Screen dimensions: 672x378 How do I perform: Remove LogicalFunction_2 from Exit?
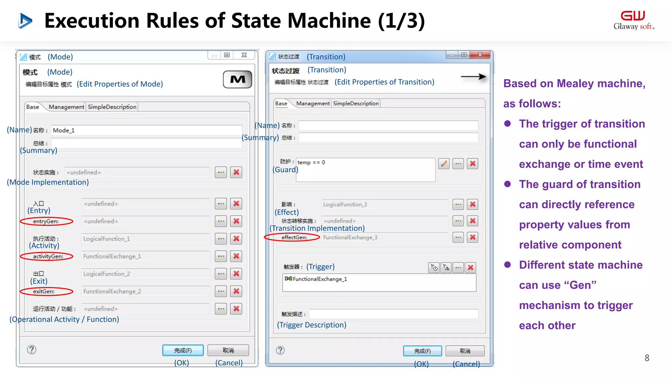pyautogui.click(x=236, y=274)
